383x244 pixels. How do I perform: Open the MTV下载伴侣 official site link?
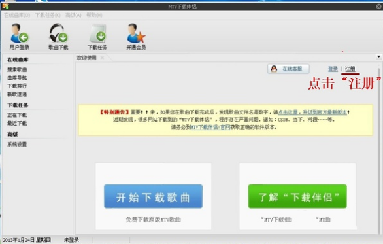210,127
